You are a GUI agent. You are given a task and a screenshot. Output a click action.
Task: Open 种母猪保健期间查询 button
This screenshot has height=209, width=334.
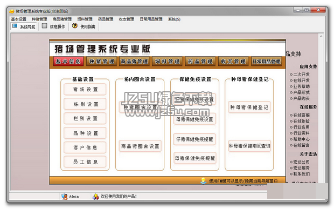[249, 146]
